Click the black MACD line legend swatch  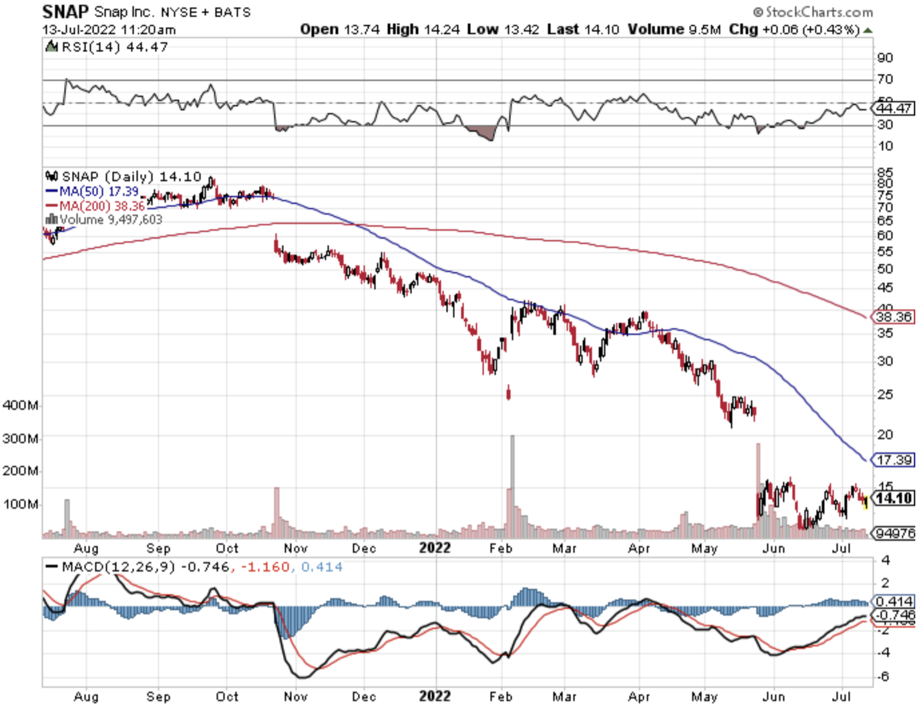[x=52, y=567]
